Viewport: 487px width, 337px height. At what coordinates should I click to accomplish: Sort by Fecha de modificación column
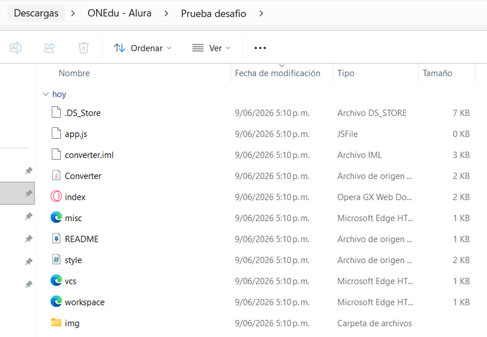(278, 73)
